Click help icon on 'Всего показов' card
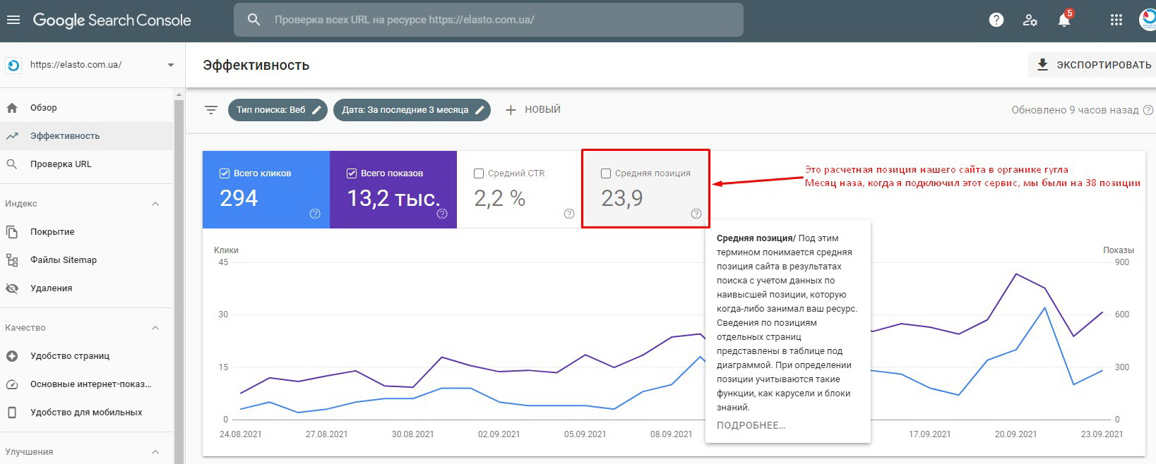 (442, 214)
